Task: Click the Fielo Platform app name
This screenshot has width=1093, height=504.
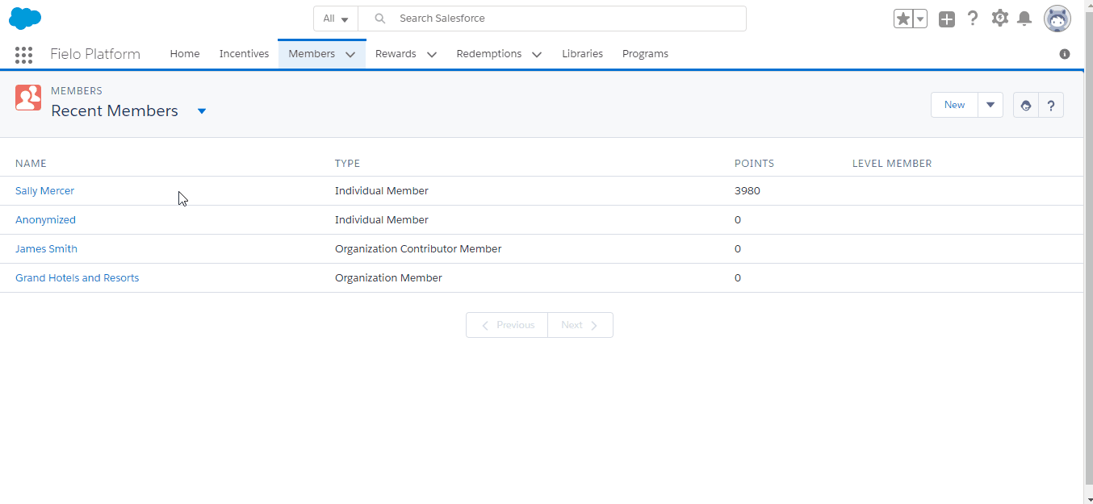Action: click(x=95, y=54)
